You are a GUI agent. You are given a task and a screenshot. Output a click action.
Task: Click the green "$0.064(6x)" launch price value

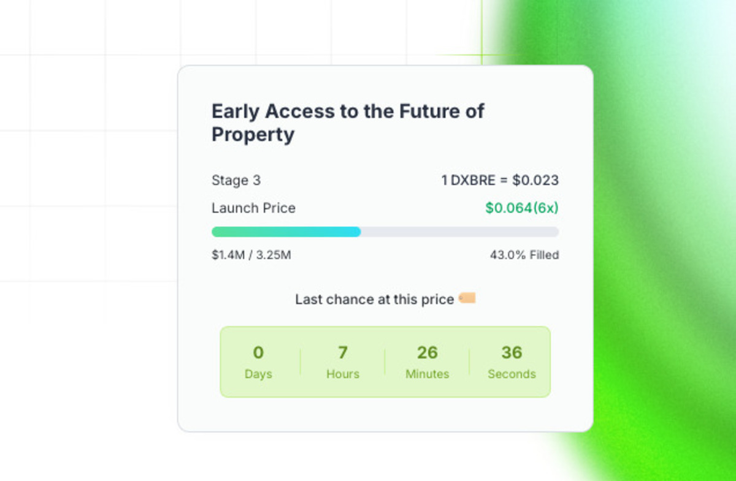[x=522, y=208]
